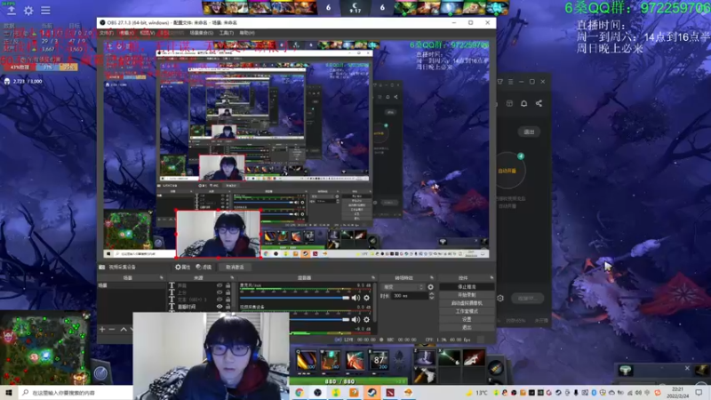Click the funnel icon in right window title bar
Screen dimensions: 711x400
pos(500,82)
